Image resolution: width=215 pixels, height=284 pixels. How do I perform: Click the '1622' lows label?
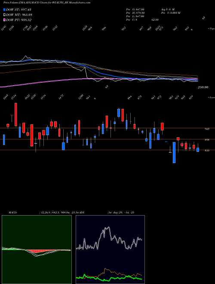[27, 97]
